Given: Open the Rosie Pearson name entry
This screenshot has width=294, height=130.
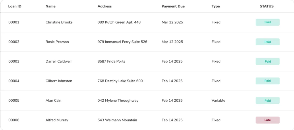Looking at the screenshot, I should click(57, 42).
